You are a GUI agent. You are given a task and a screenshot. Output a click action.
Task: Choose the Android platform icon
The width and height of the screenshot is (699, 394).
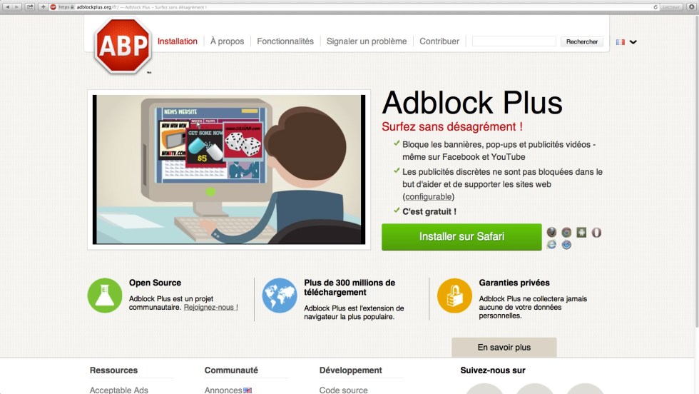click(x=581, y=232)
